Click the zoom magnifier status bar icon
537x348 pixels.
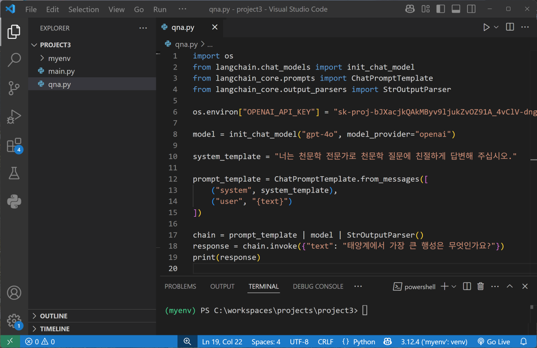click(x=187, y=341)
